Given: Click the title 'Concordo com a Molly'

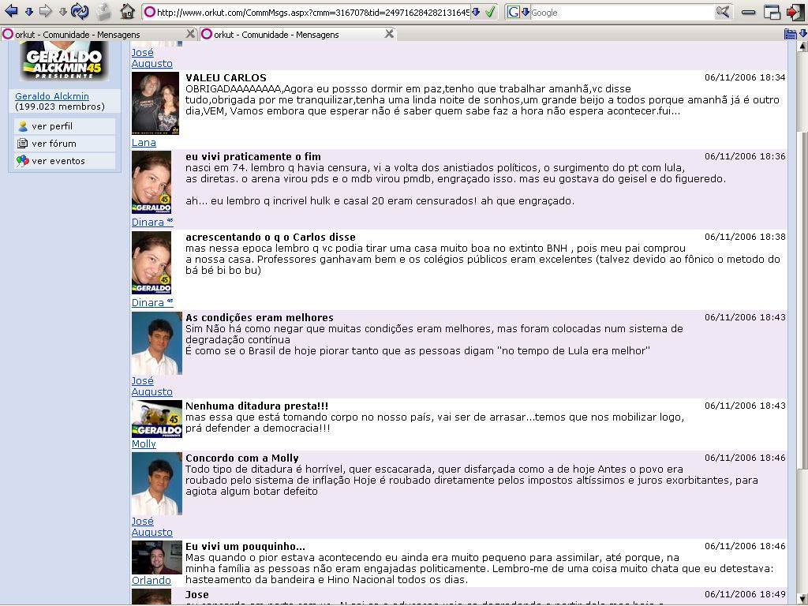Looking at the screenshot, I should pyautogui.click(x=241, y=458).
